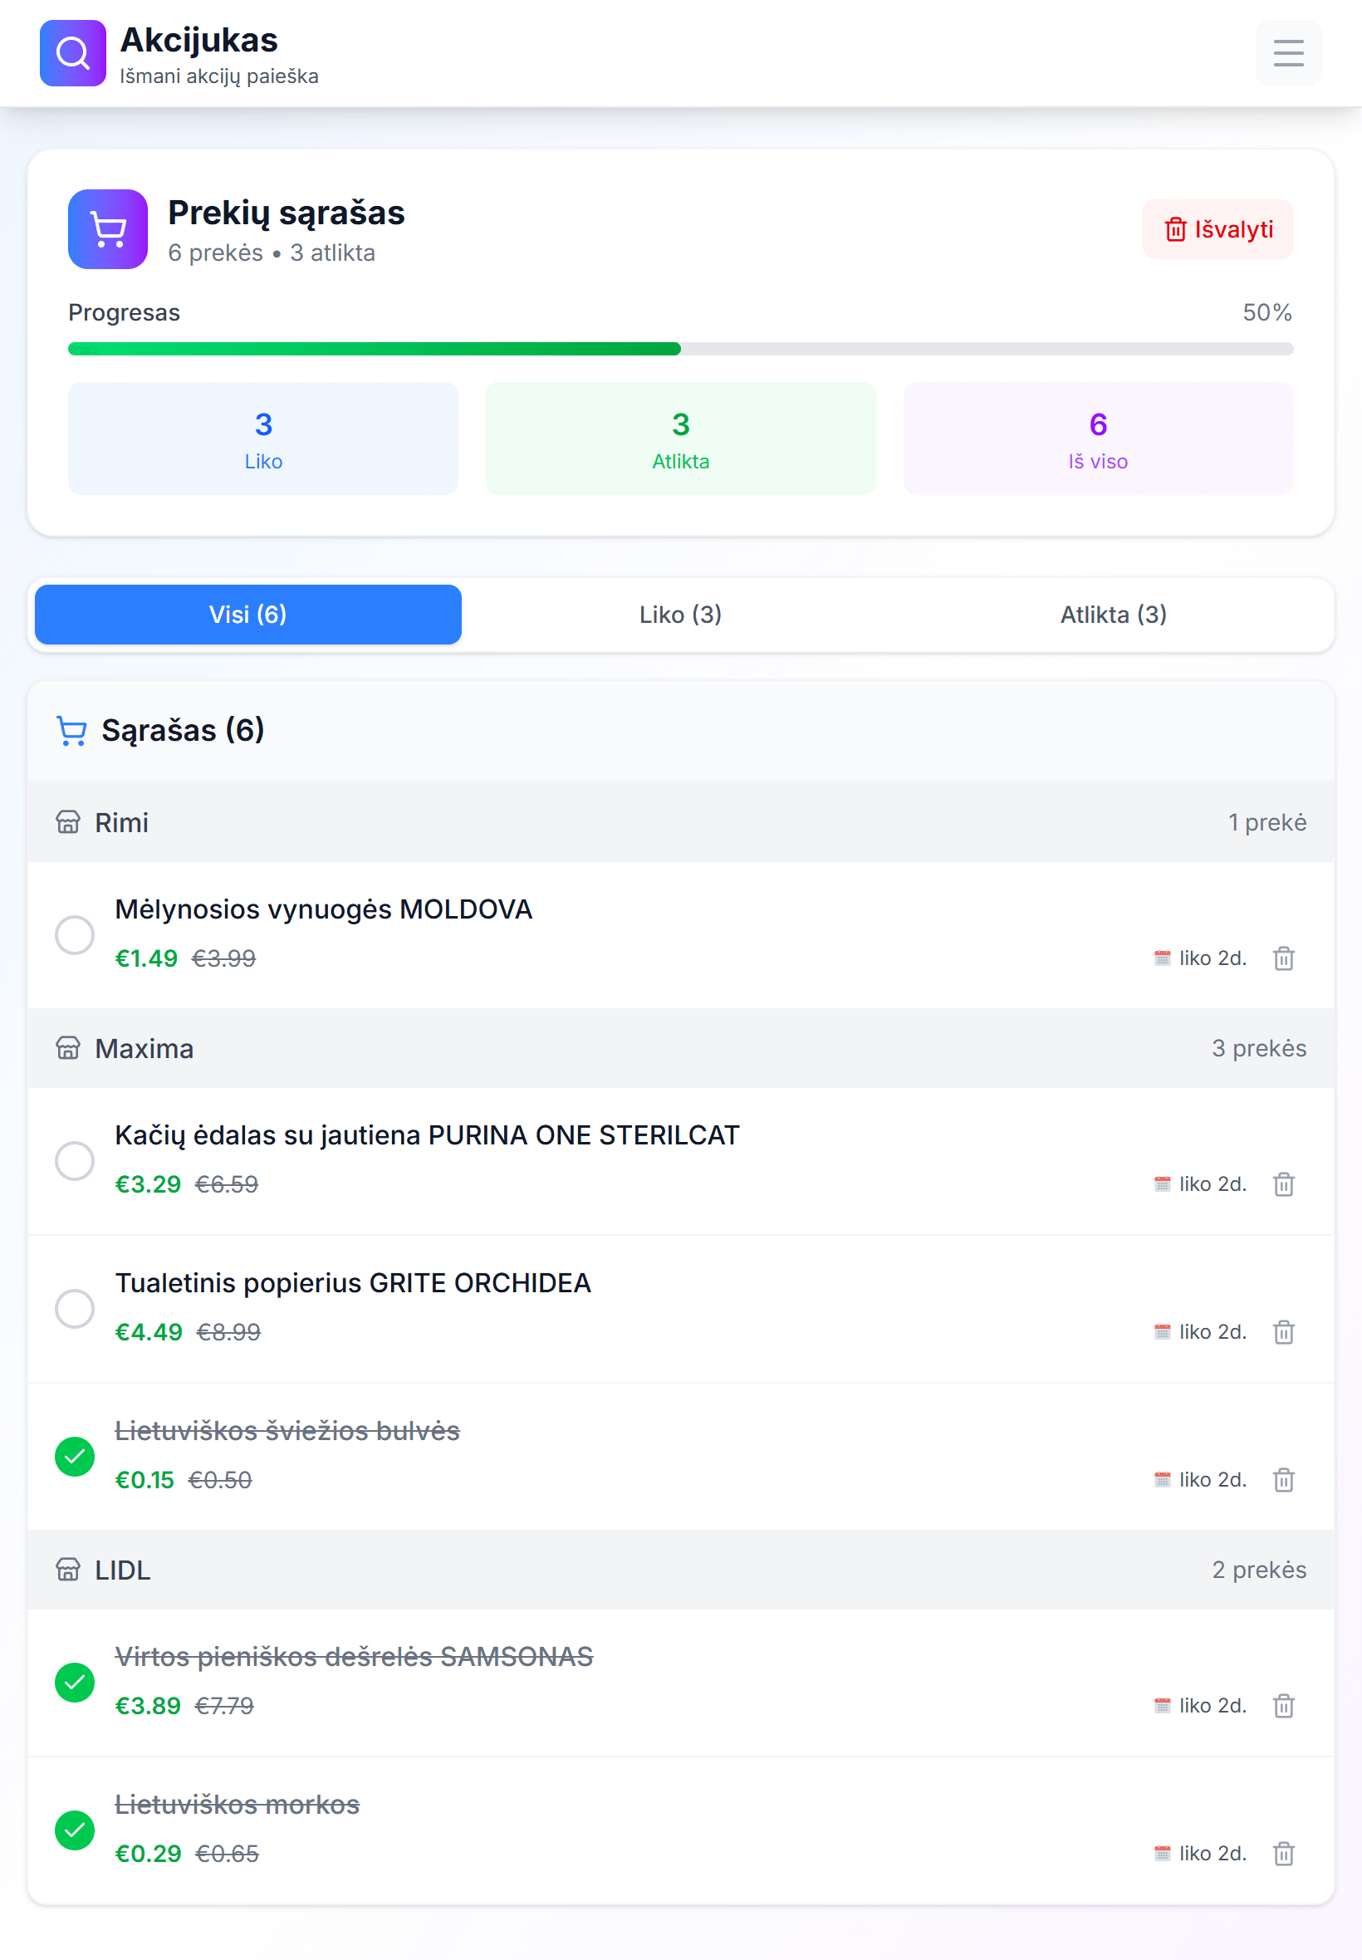Click the calendar icon on Mėlynosios vynuogės MOLDOVA
This screenshot has height=1960, width=1362.
point(1162,958)
